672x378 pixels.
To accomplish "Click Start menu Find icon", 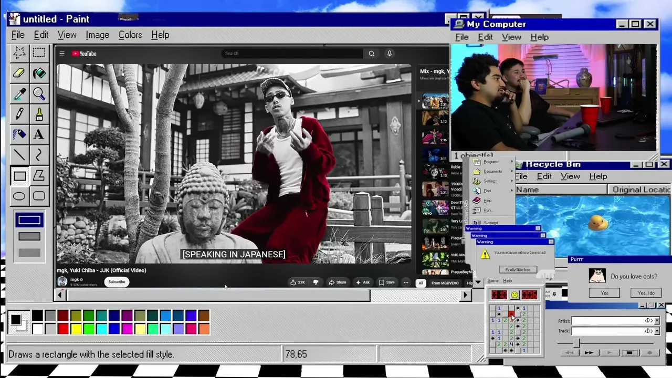I will pyautogui.click(x=477, y=191).
